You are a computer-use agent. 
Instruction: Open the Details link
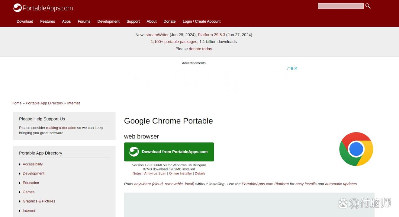tap(200, 174)
